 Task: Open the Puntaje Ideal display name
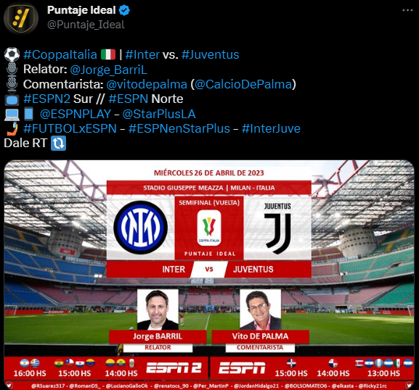pos(81,10)
